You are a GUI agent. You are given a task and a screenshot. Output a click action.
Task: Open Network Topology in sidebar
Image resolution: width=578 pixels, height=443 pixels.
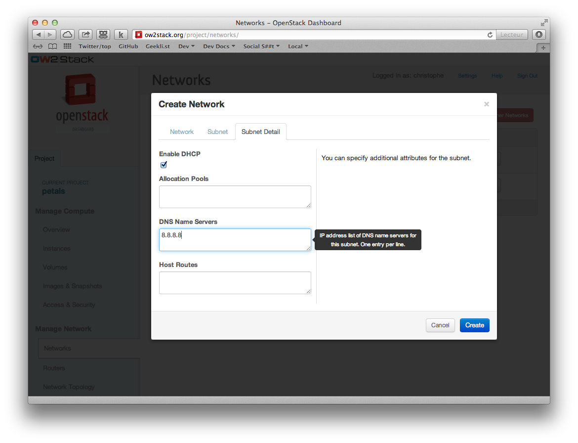pos(69,387)
